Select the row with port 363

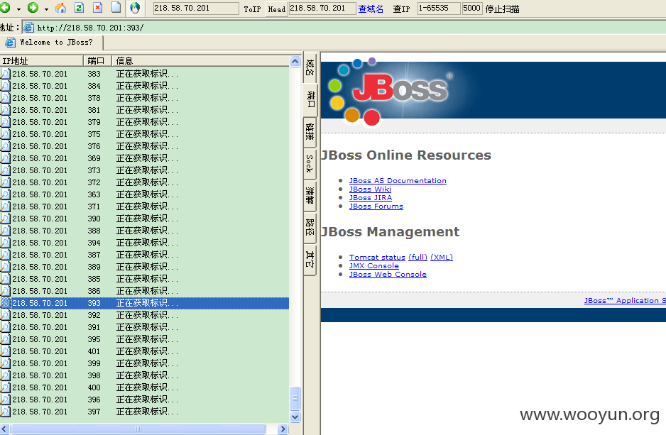144,194
